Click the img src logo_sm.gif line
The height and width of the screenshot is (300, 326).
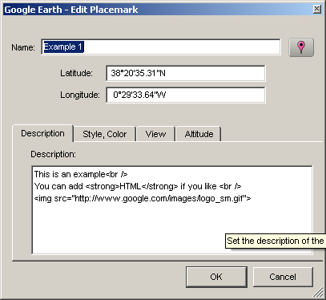click(143, 198)
